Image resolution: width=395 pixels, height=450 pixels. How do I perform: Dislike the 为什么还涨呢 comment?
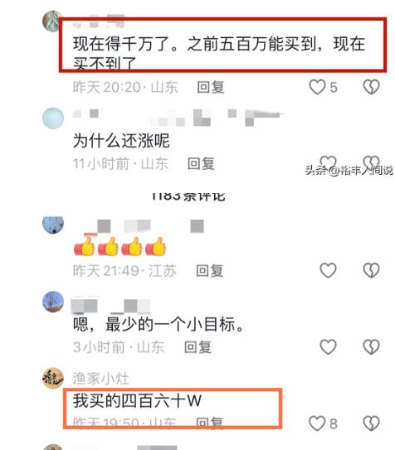coord(371,162)
